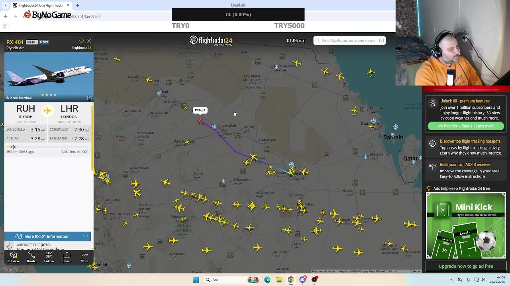Open OBS Studio from the taskbar
The height and width of the screenshot is (286, 510).
[314, 280]
